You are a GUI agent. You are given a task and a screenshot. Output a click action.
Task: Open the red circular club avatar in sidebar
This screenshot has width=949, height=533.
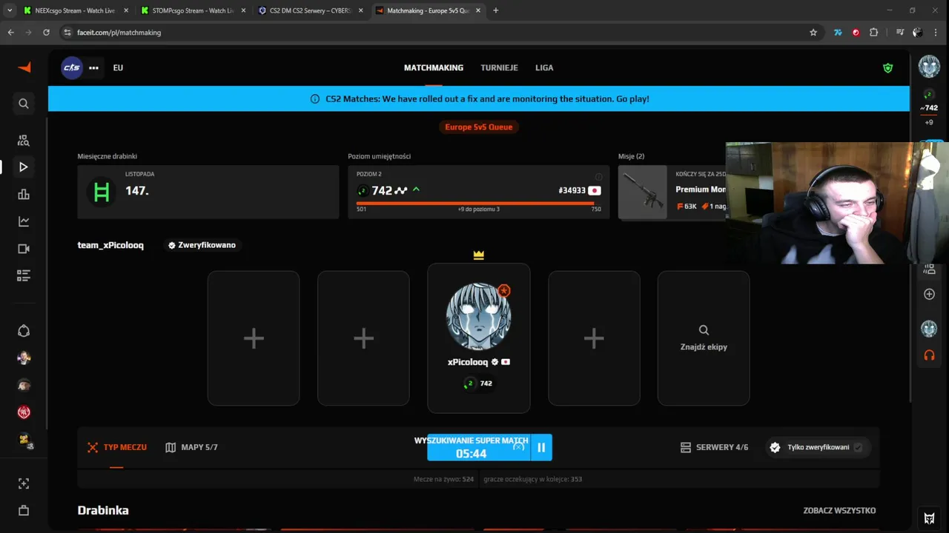click(24, 412)
